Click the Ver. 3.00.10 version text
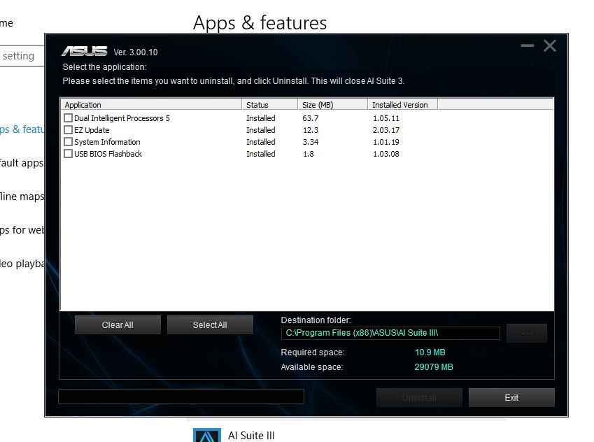594x442 pixels. tap(136, 52)
